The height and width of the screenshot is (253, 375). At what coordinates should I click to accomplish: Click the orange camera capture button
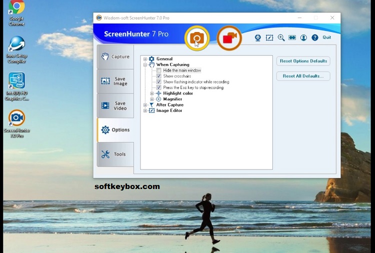click(197, 38)
